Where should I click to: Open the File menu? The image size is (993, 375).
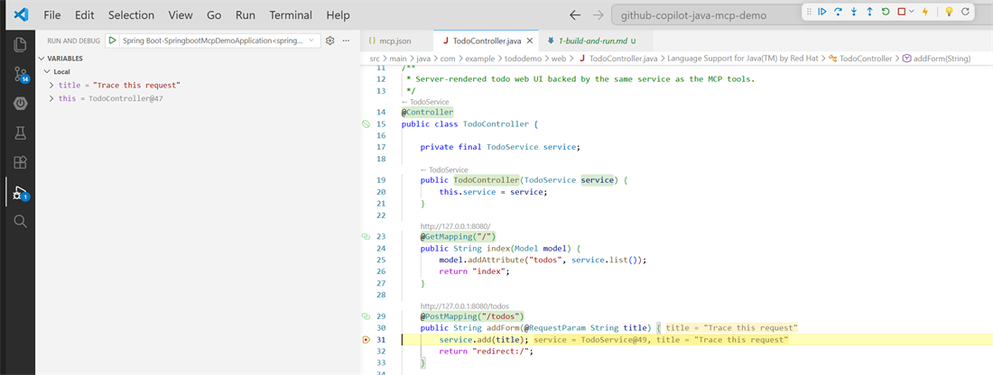52,14
